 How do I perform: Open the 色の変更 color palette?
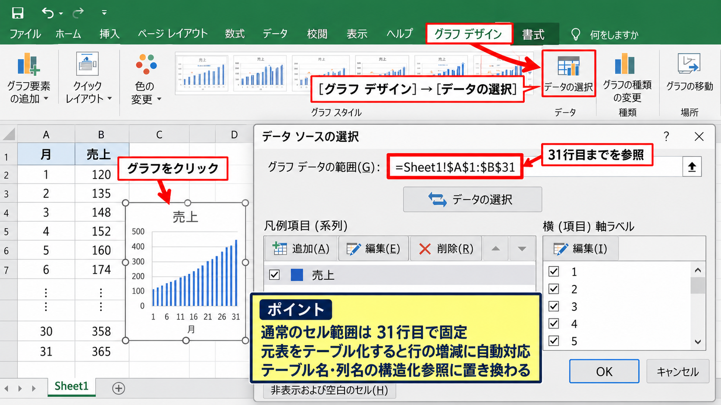pyautogui.click(x=146, y=80)
